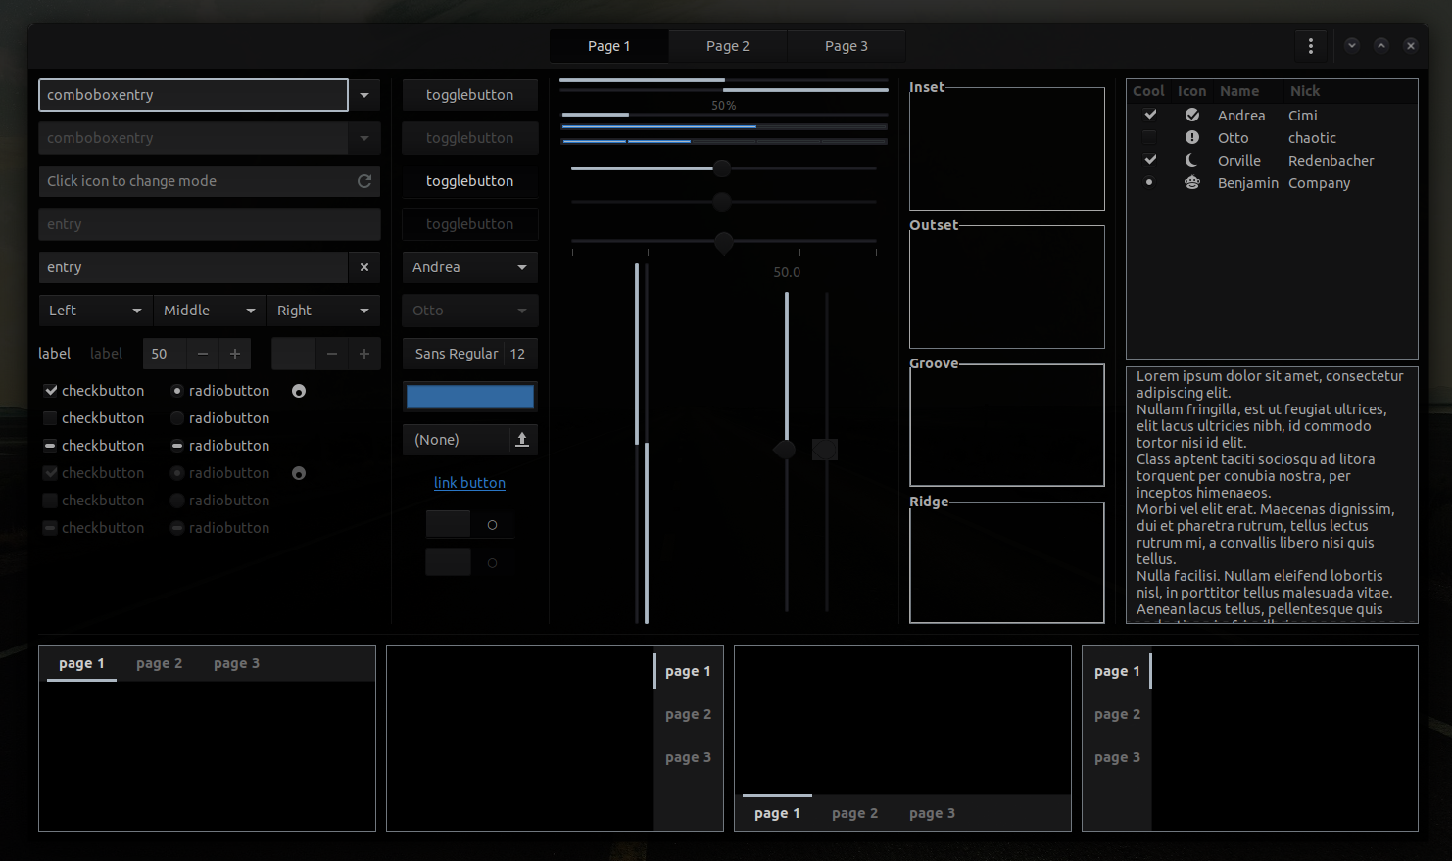Click the refresh icon in the change-mode entry
The width and height of the screenshot is (1452, 861).
(363, 181)
